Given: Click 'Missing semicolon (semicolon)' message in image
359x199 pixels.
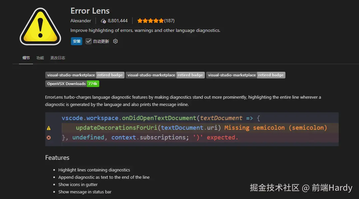Looking at the screenshot, I should point(276,128).
